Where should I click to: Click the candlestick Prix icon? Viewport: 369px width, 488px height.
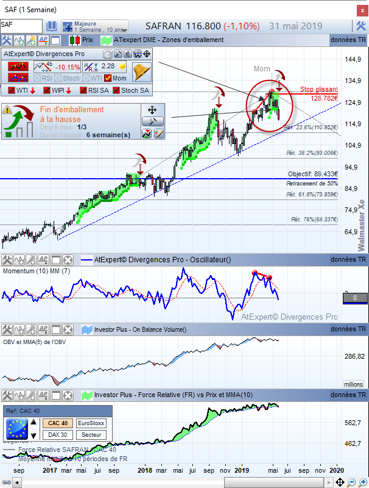(74, 40)
